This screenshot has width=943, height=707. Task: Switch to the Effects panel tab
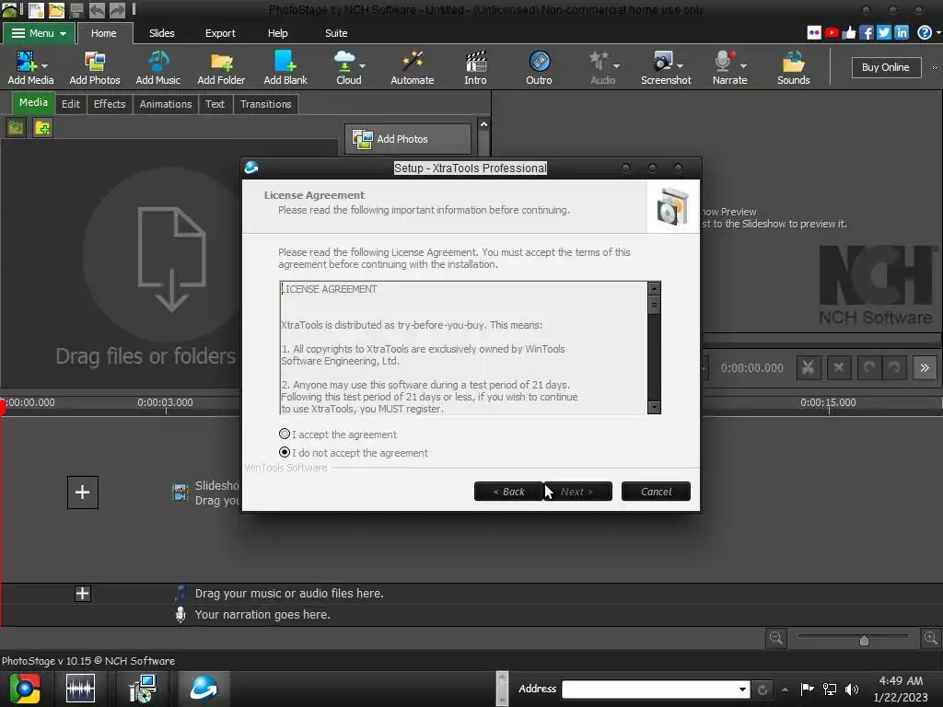110,104
